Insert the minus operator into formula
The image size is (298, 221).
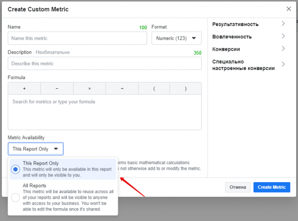pyautogui.click(x=56, y=88)
